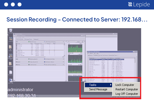Expand the Disk section in Resource Monitor

63,59
